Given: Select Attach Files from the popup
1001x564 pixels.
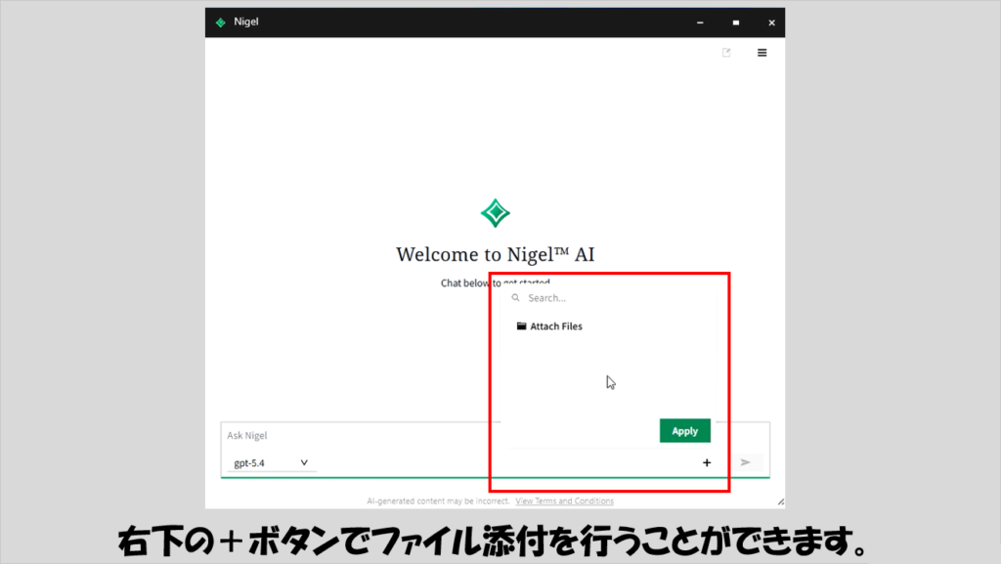Looking at the screenshot, I should click(x=549, y=326).
